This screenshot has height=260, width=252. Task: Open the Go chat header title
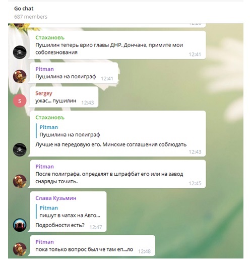point(24,9)
